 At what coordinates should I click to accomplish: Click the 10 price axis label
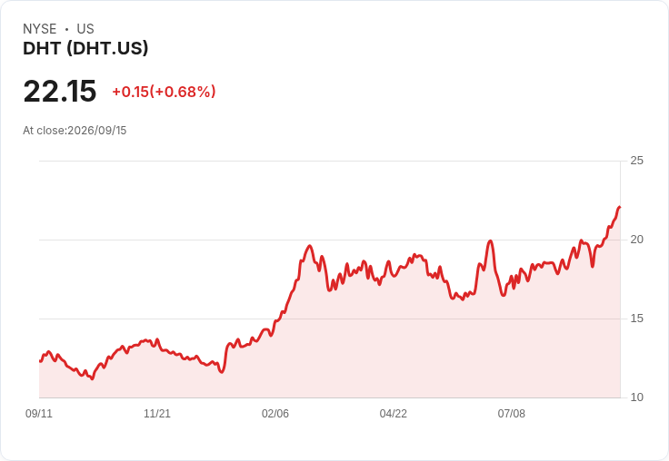(x=636, y=397)
